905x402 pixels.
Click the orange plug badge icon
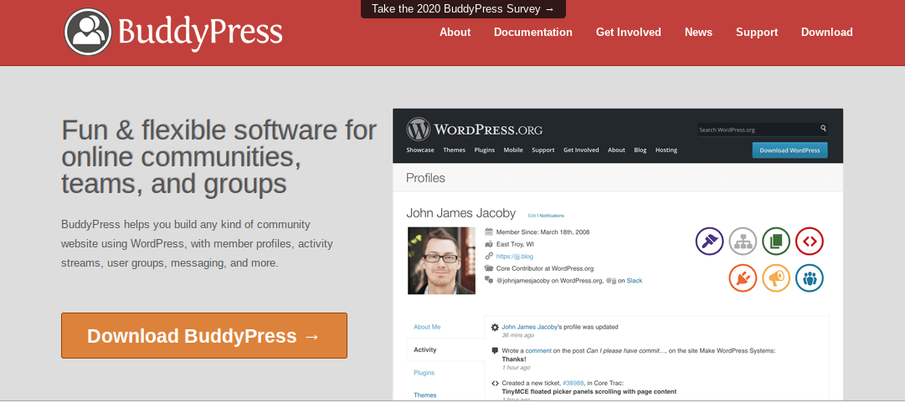[x=743, y=278]
